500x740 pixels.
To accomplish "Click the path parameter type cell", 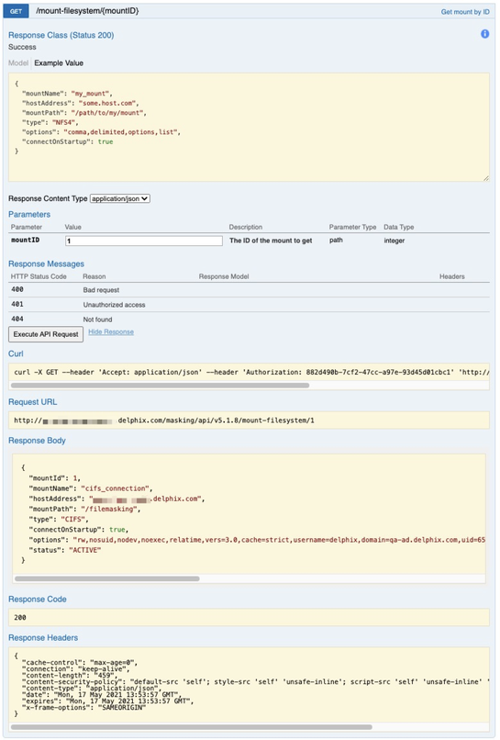I will point(336,240).
